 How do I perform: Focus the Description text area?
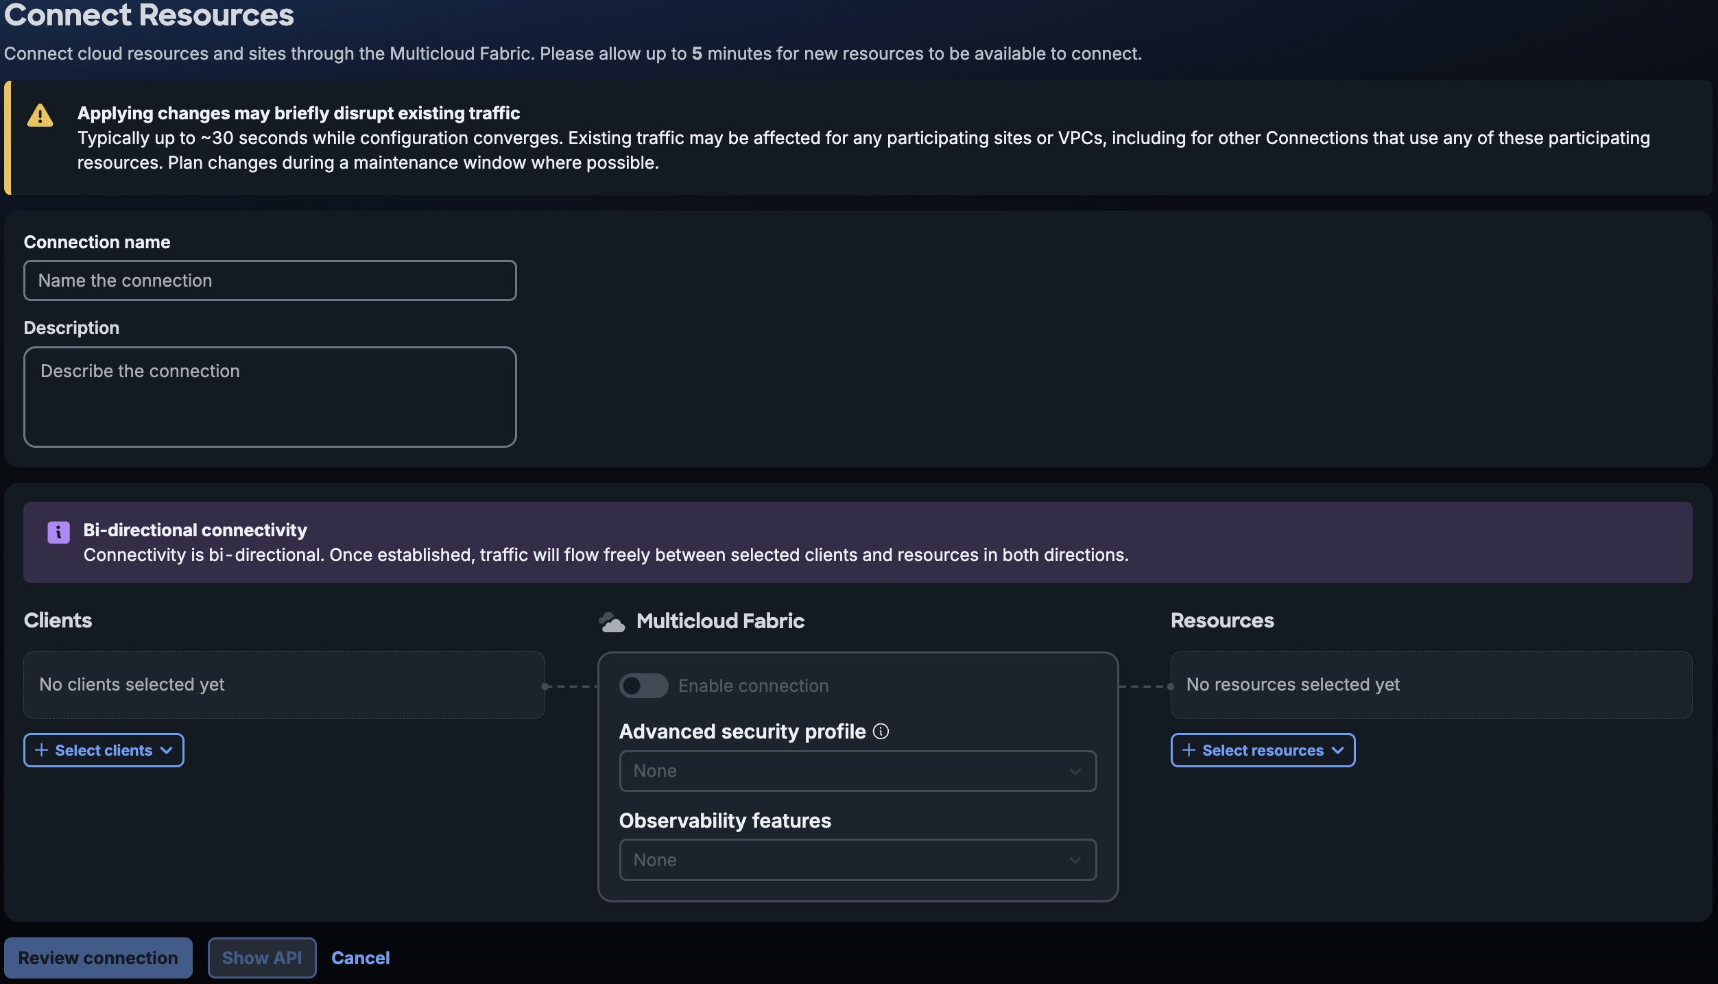270,396
